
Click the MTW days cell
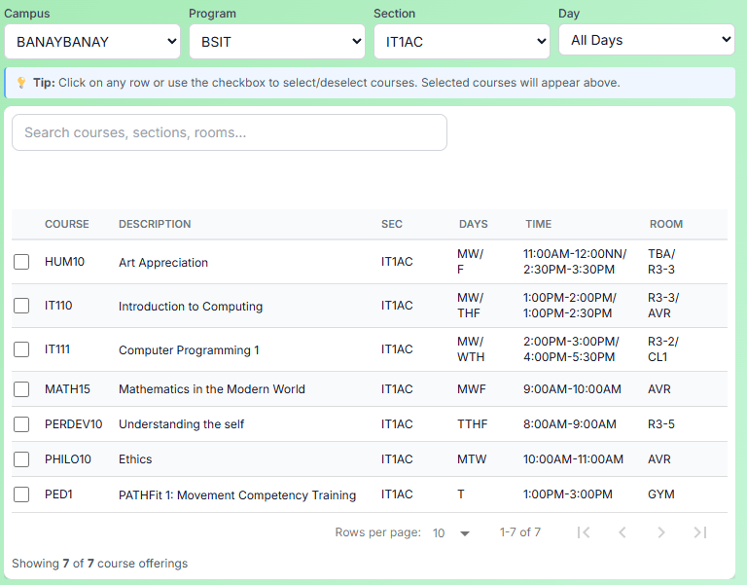tap(472, 459)
